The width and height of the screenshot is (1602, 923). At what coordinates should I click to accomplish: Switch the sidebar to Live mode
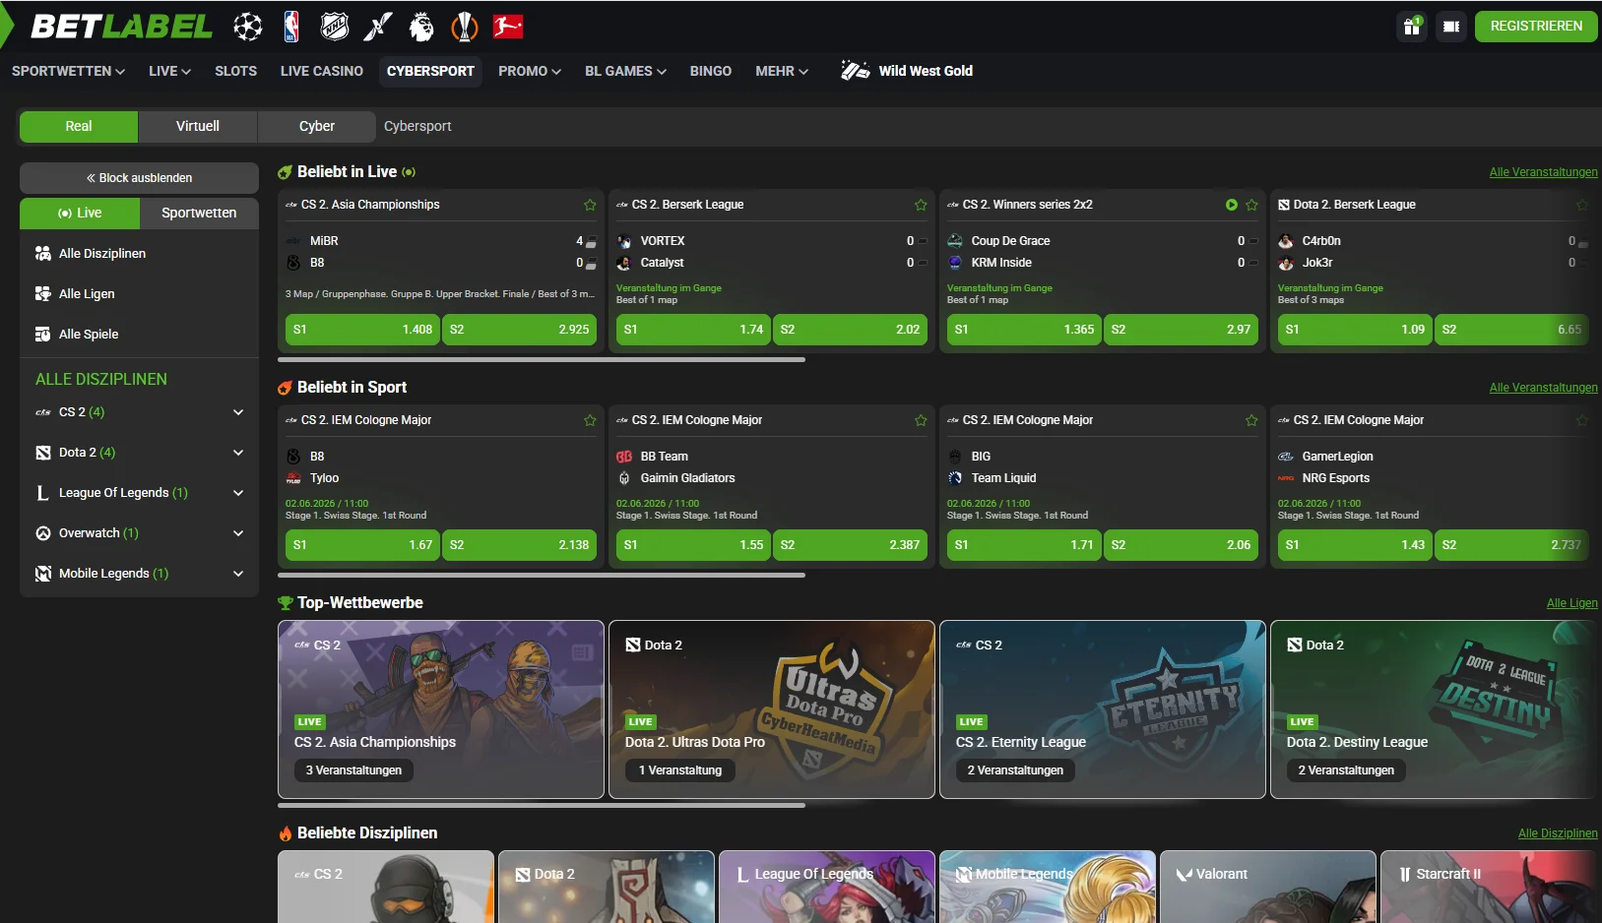(80, 214)
